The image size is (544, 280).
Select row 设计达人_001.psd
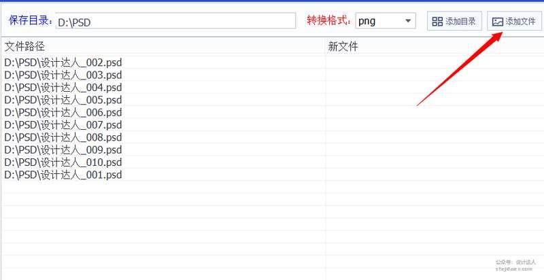(x=63, y=175)
